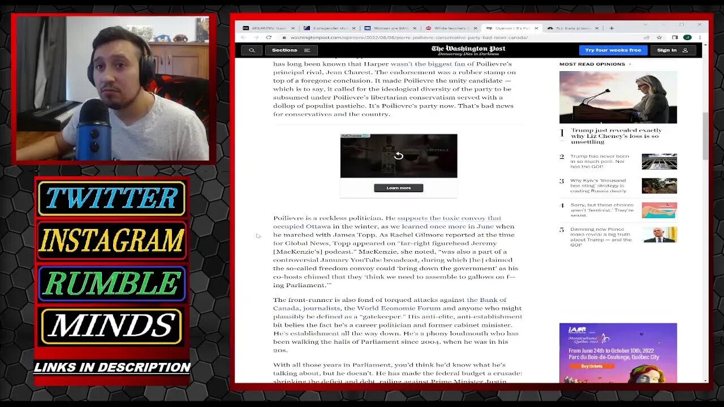Viewport: 724px width, 407px height.
Task: Open the AdChoices label on ad
Action: pyautogui.click(x=354, y=136)
